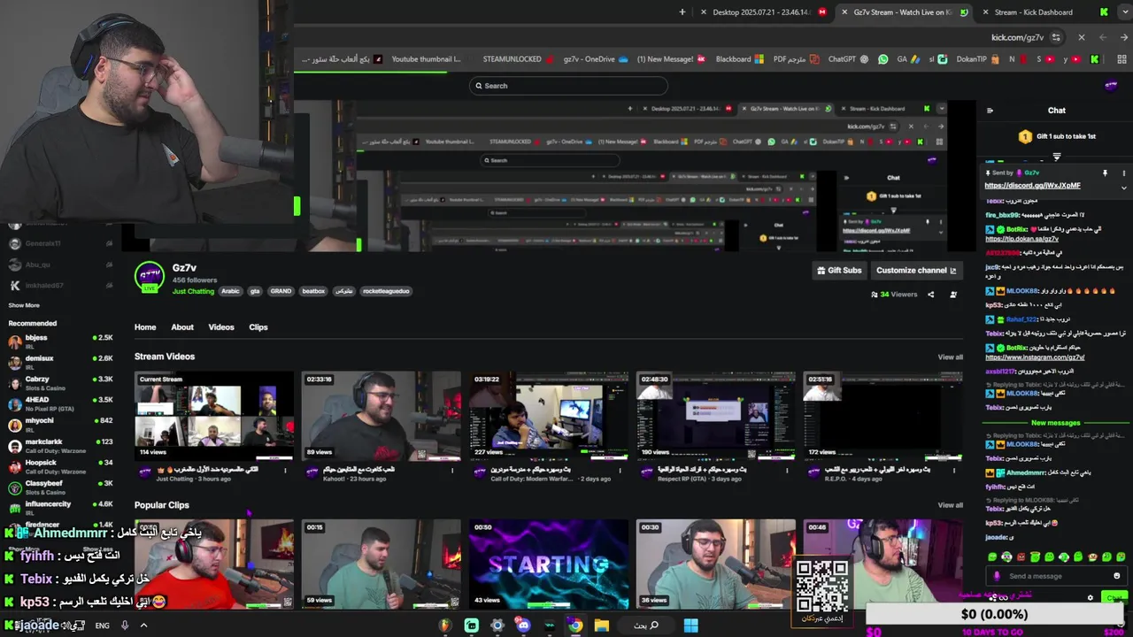Image resolution: width=1133 pixels, height=637 pixels.
Task: Switch to the Gz7v Stream Kick tab
Action: pos(903,12)
